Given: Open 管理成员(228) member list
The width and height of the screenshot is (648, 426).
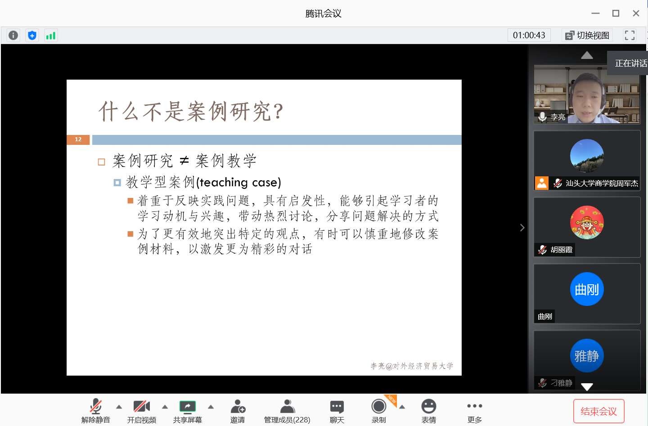Looking at the screenshot, I should click(x=287, y=411).
